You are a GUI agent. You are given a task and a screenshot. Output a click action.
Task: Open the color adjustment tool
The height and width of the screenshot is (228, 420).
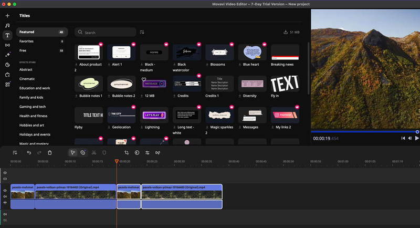tap(137, 153)
